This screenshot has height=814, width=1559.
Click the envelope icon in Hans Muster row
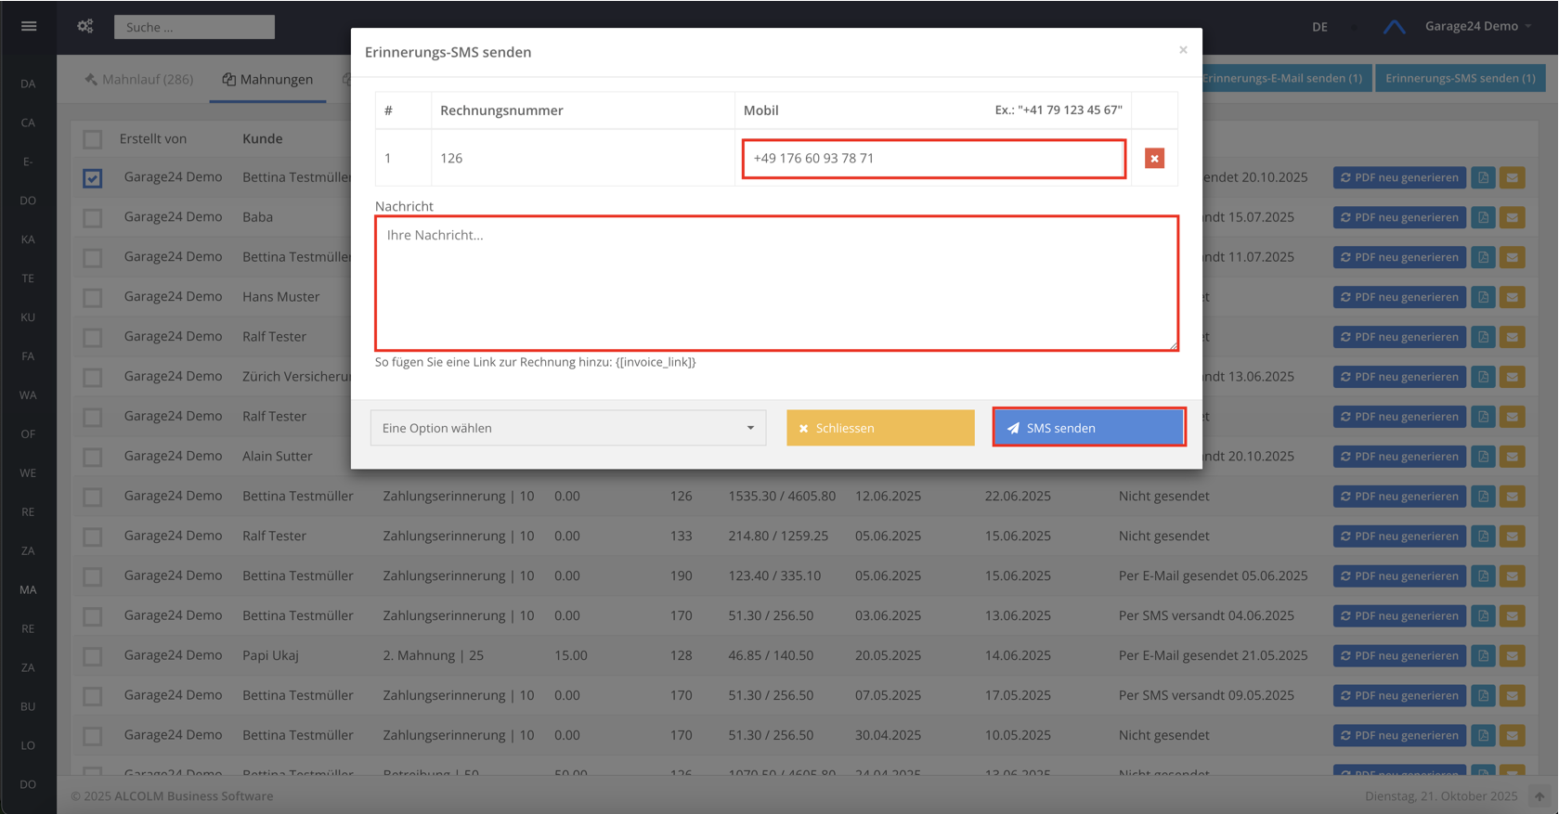[x=1512, y=297]
